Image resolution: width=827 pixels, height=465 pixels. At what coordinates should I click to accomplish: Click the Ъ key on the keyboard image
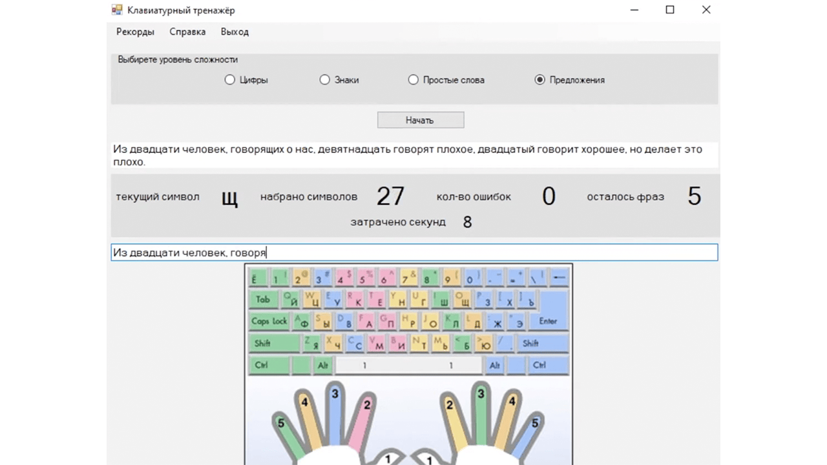click(528, 299)
